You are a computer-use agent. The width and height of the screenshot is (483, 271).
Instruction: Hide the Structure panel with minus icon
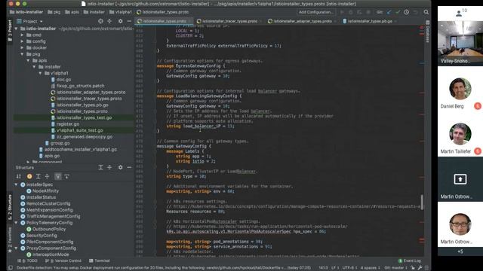129,167
